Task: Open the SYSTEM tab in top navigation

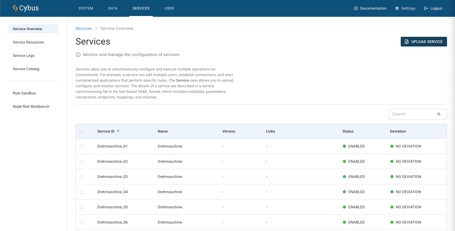Action: tap(86, 8)
